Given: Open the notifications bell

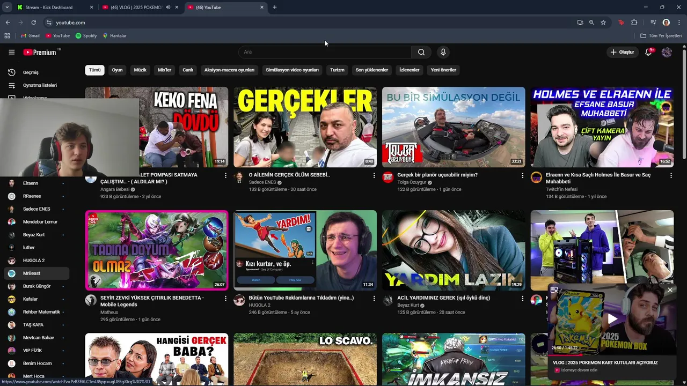Looking at the screenshot, I should [x=648, y=52].
